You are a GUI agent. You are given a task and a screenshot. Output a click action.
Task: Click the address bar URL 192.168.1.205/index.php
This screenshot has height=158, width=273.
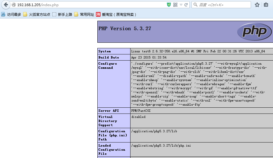[38, 5]
